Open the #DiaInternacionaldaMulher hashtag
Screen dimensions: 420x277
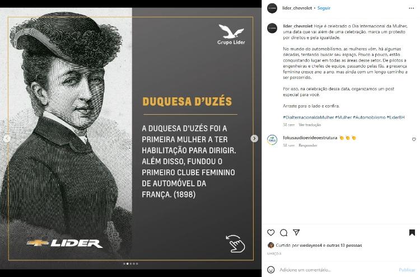[x=309, y=117]
